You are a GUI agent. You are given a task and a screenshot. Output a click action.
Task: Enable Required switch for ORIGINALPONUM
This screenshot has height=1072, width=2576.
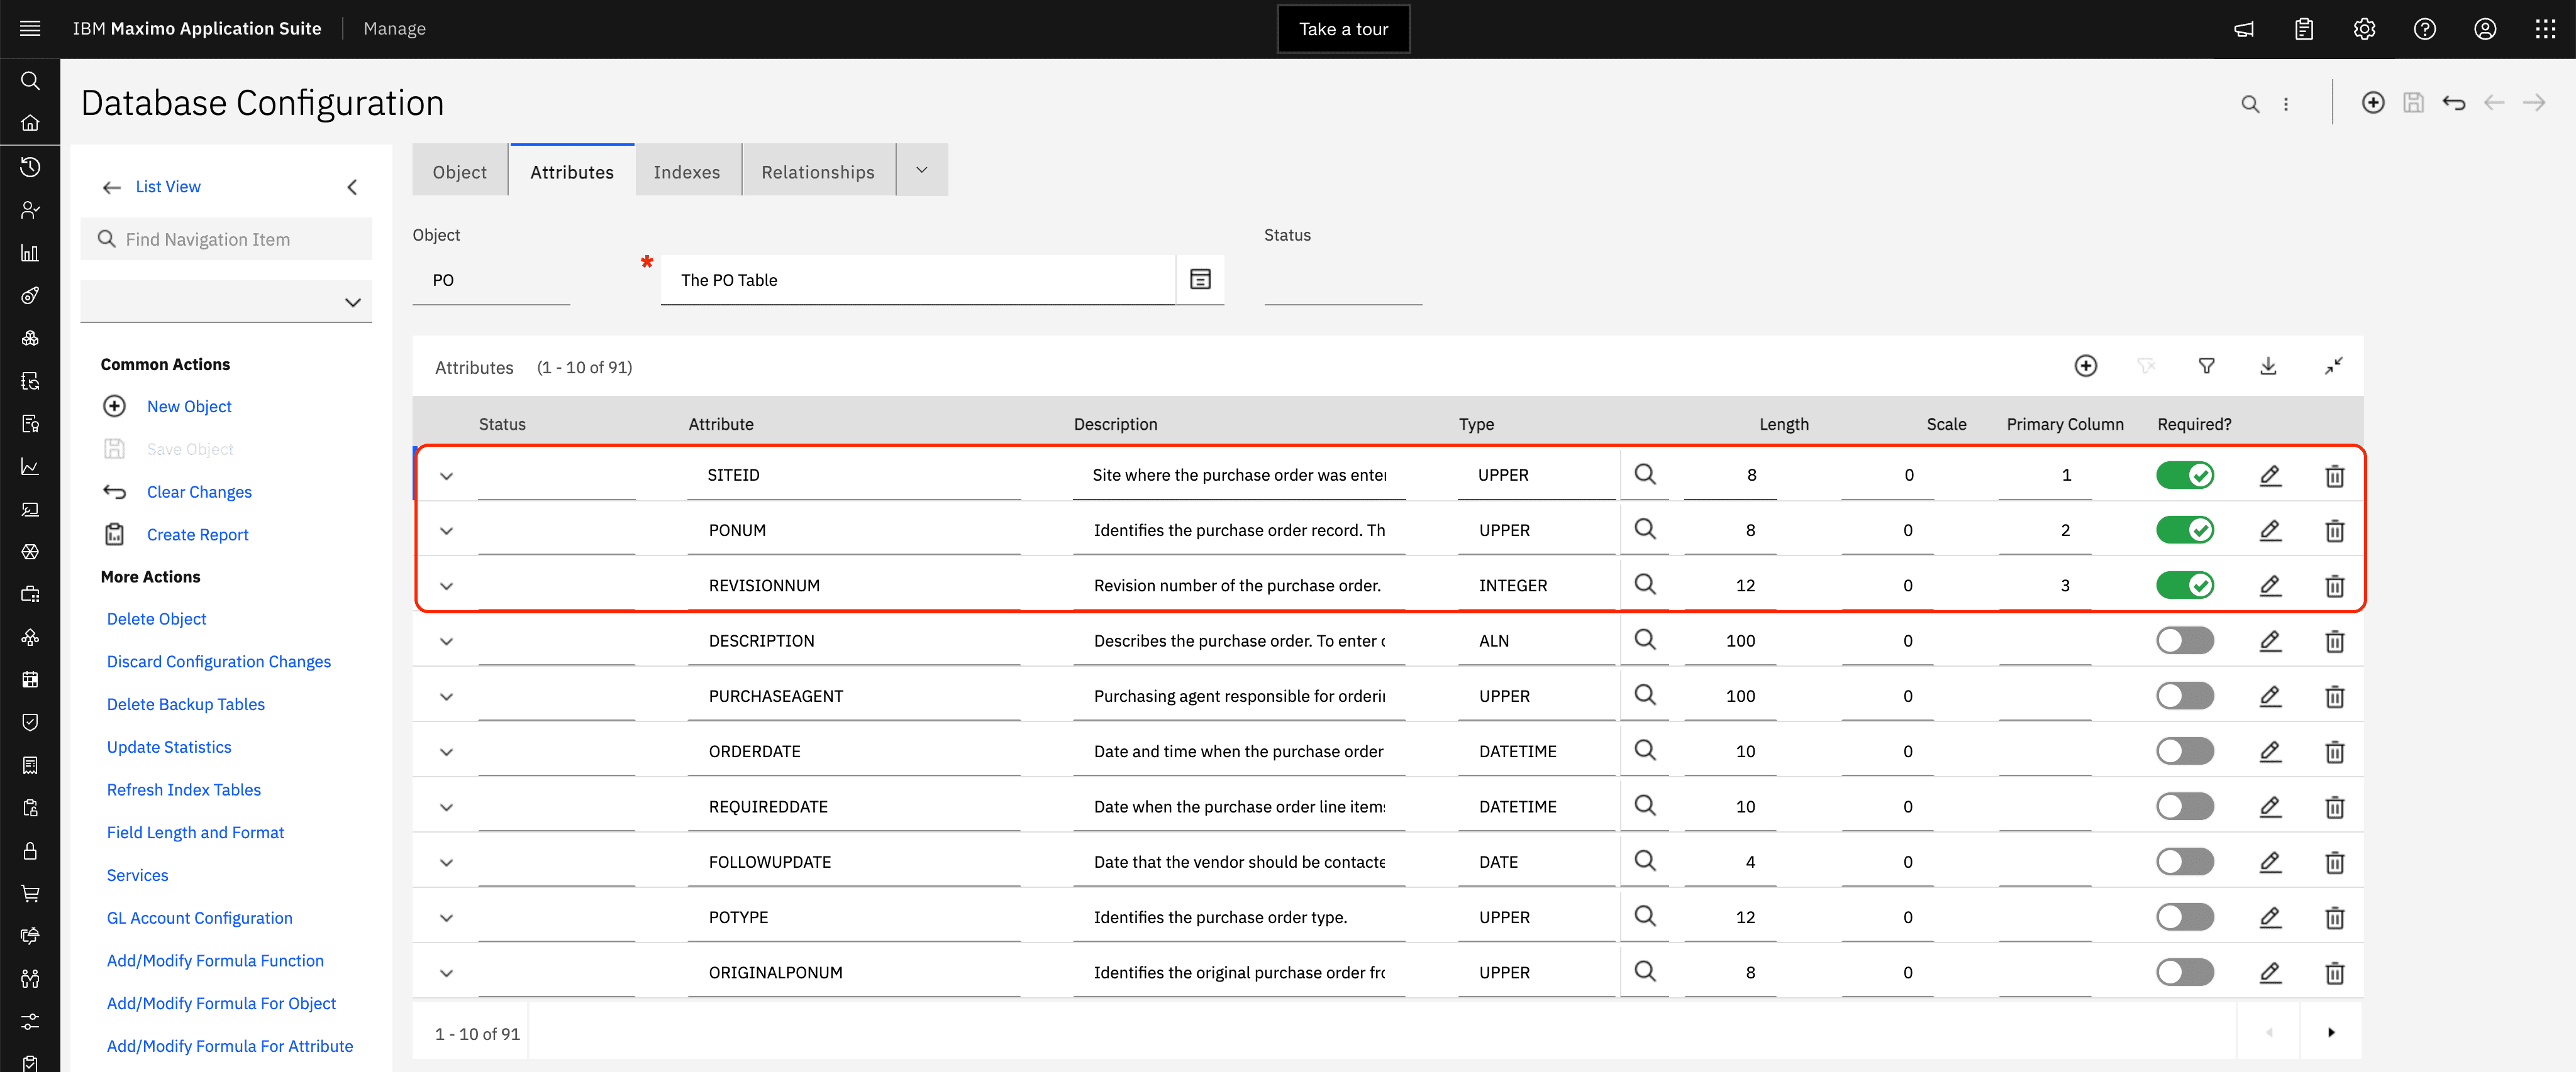tap(2184, 972)
